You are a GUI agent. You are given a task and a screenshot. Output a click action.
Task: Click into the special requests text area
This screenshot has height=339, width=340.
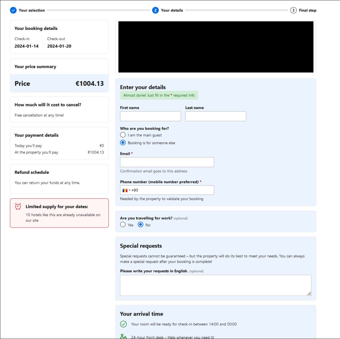(x=215, y=285)
